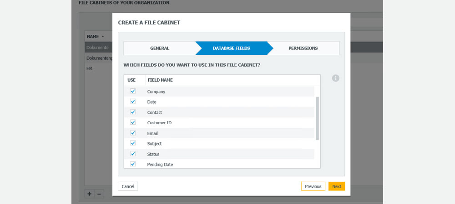Sort by NAME column arrow in background list
Screen dimensions: 455x204
click(x=102, y=37)
